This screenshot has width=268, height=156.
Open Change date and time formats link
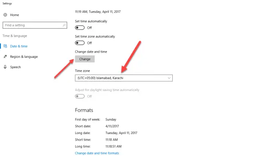click(x=97, y=153)
